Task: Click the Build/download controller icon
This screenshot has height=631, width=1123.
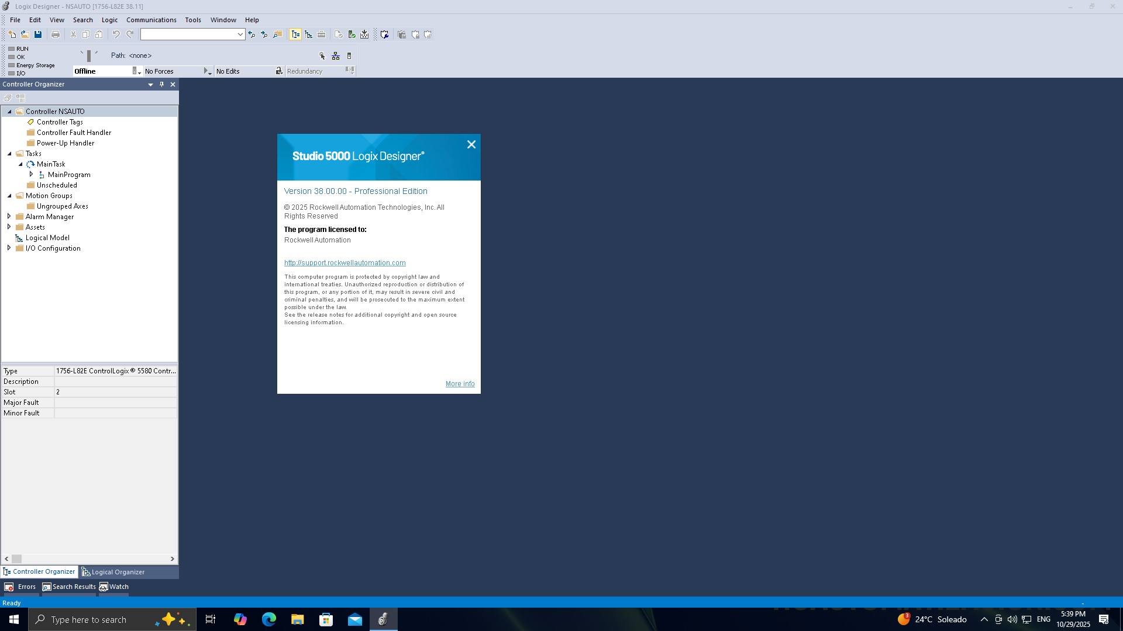Action: [x=364, y=35]
